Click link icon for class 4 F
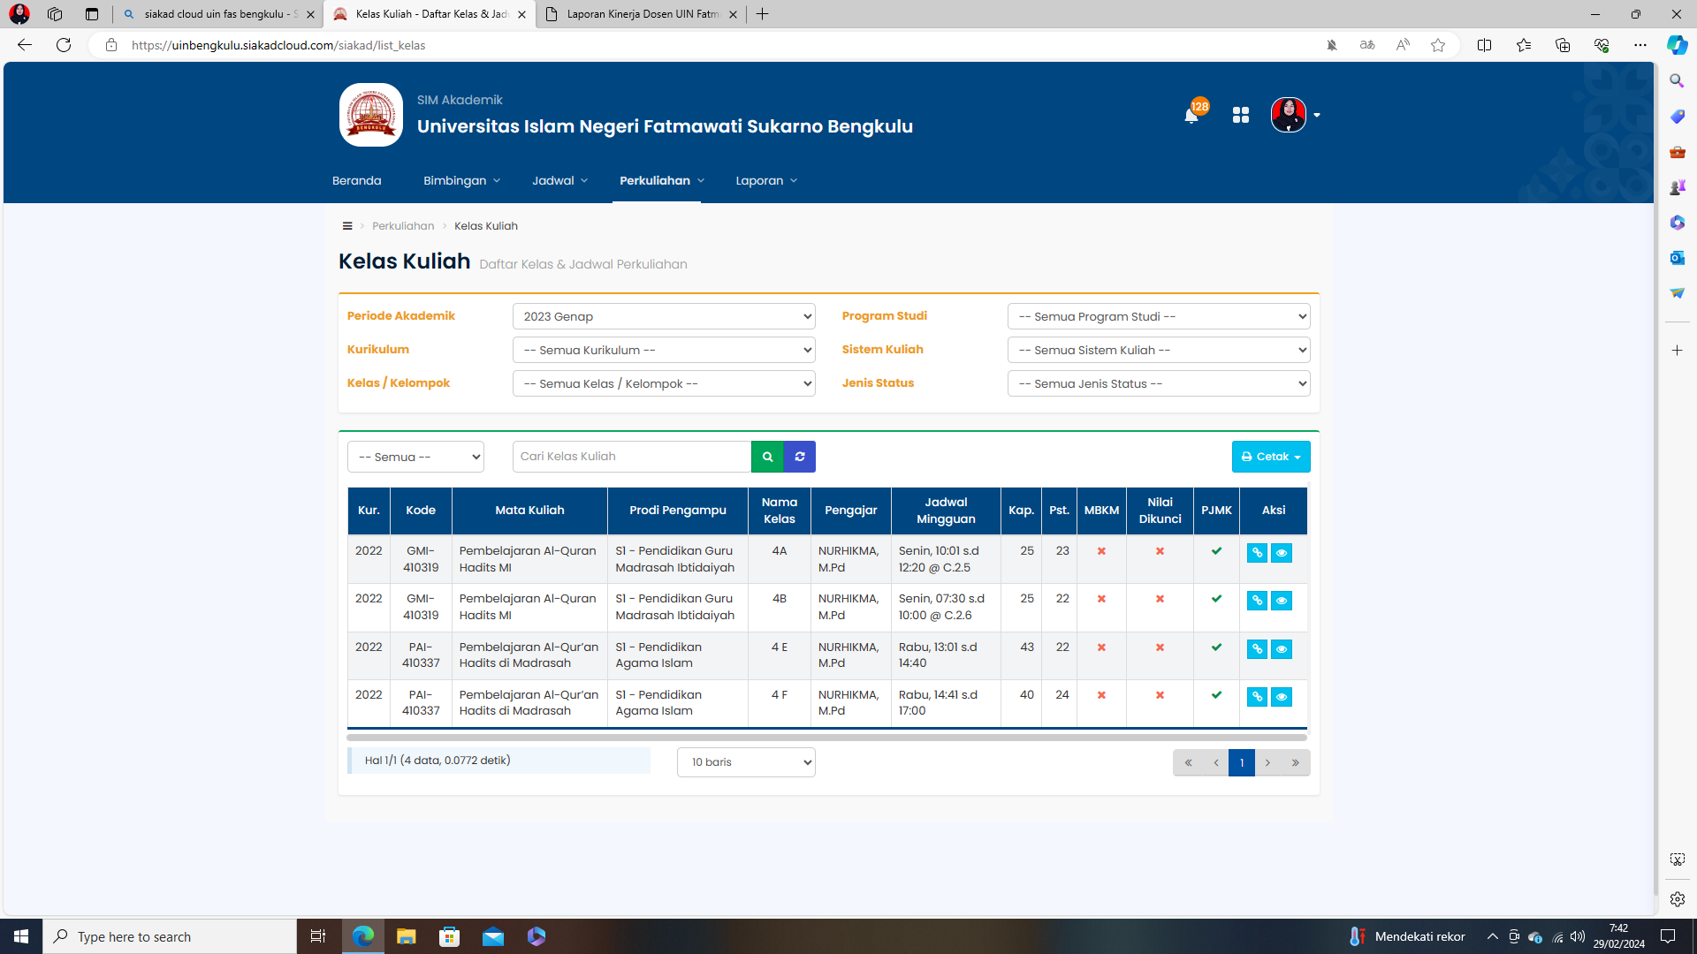This screenshot has height=954, width=1697. click(x=1257, y=697)
